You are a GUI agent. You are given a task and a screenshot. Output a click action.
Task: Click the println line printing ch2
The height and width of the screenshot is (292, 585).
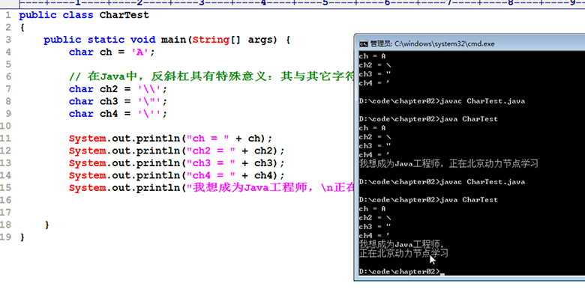tap(177, 150)
